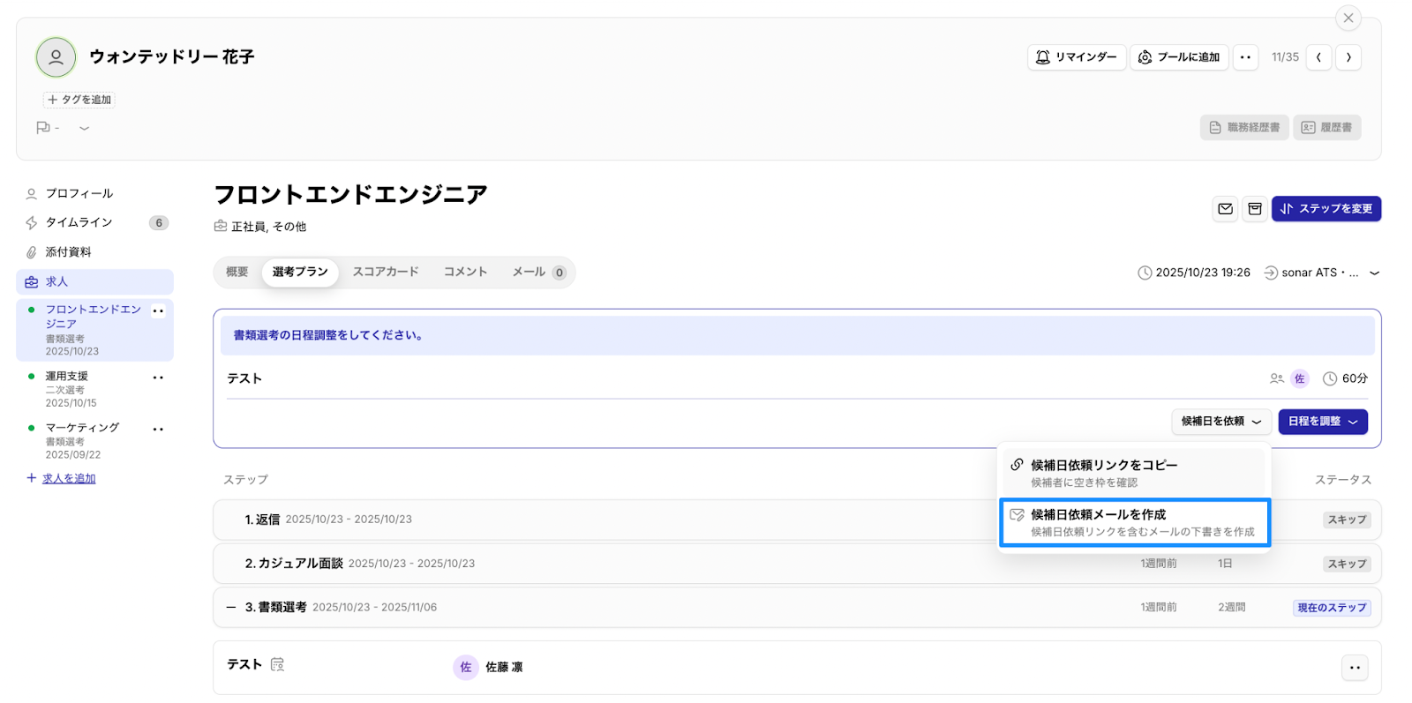The height and width of the screenshot is (703, 1412).
Task: Choose 候補日依頼リンクをコピー from menu
Action: coord(1134,473)
